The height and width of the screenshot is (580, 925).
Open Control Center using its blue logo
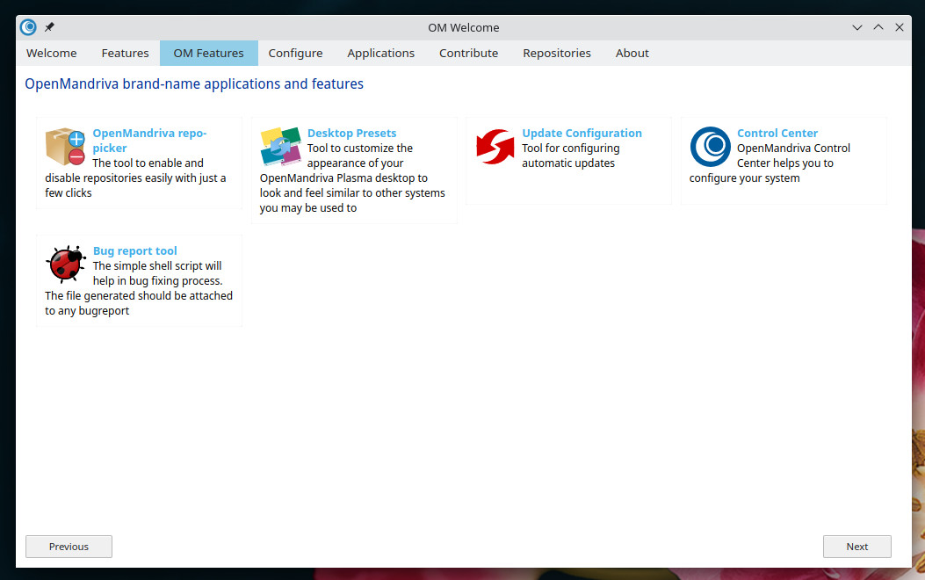click(711, 147)
